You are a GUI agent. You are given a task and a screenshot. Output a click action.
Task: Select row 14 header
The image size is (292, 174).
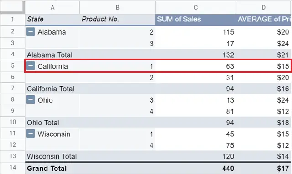12,168
